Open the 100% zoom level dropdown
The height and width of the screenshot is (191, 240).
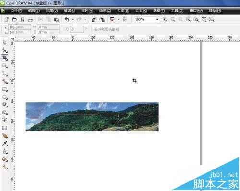[x=157, y=19]
